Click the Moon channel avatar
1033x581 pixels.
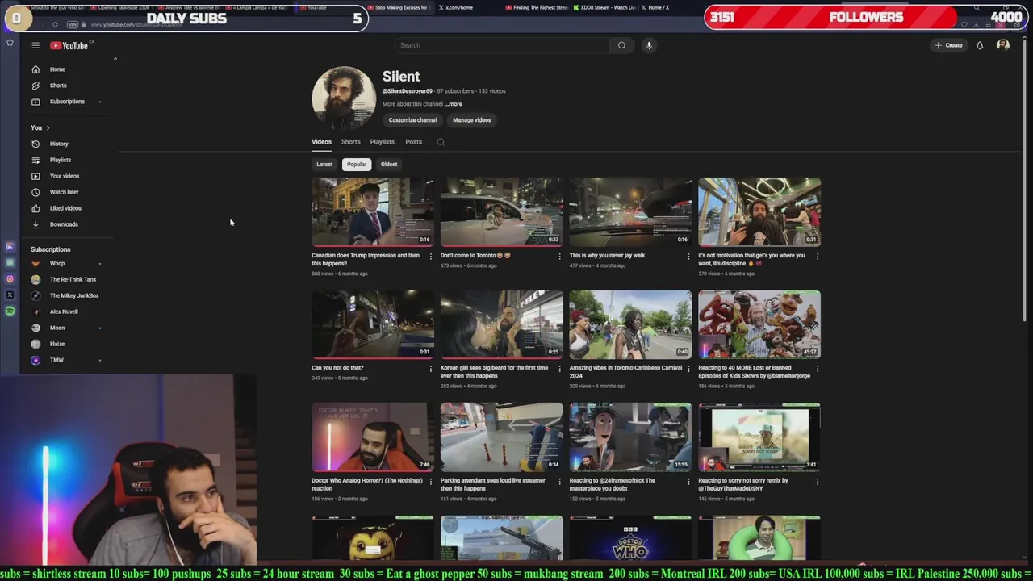(36, 328)
